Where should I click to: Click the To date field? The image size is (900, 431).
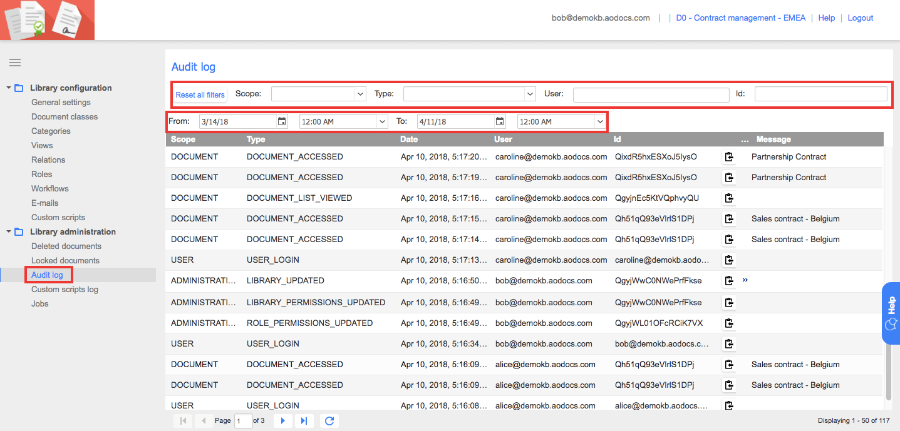(x=456, y=122)
